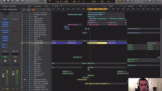Click the right channel strip volume fader
The image size is (162, 91).
click(13, 73)
